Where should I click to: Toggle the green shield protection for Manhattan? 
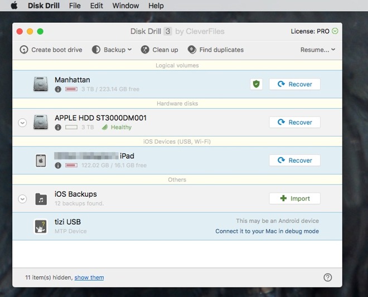(x=256, y=84)
